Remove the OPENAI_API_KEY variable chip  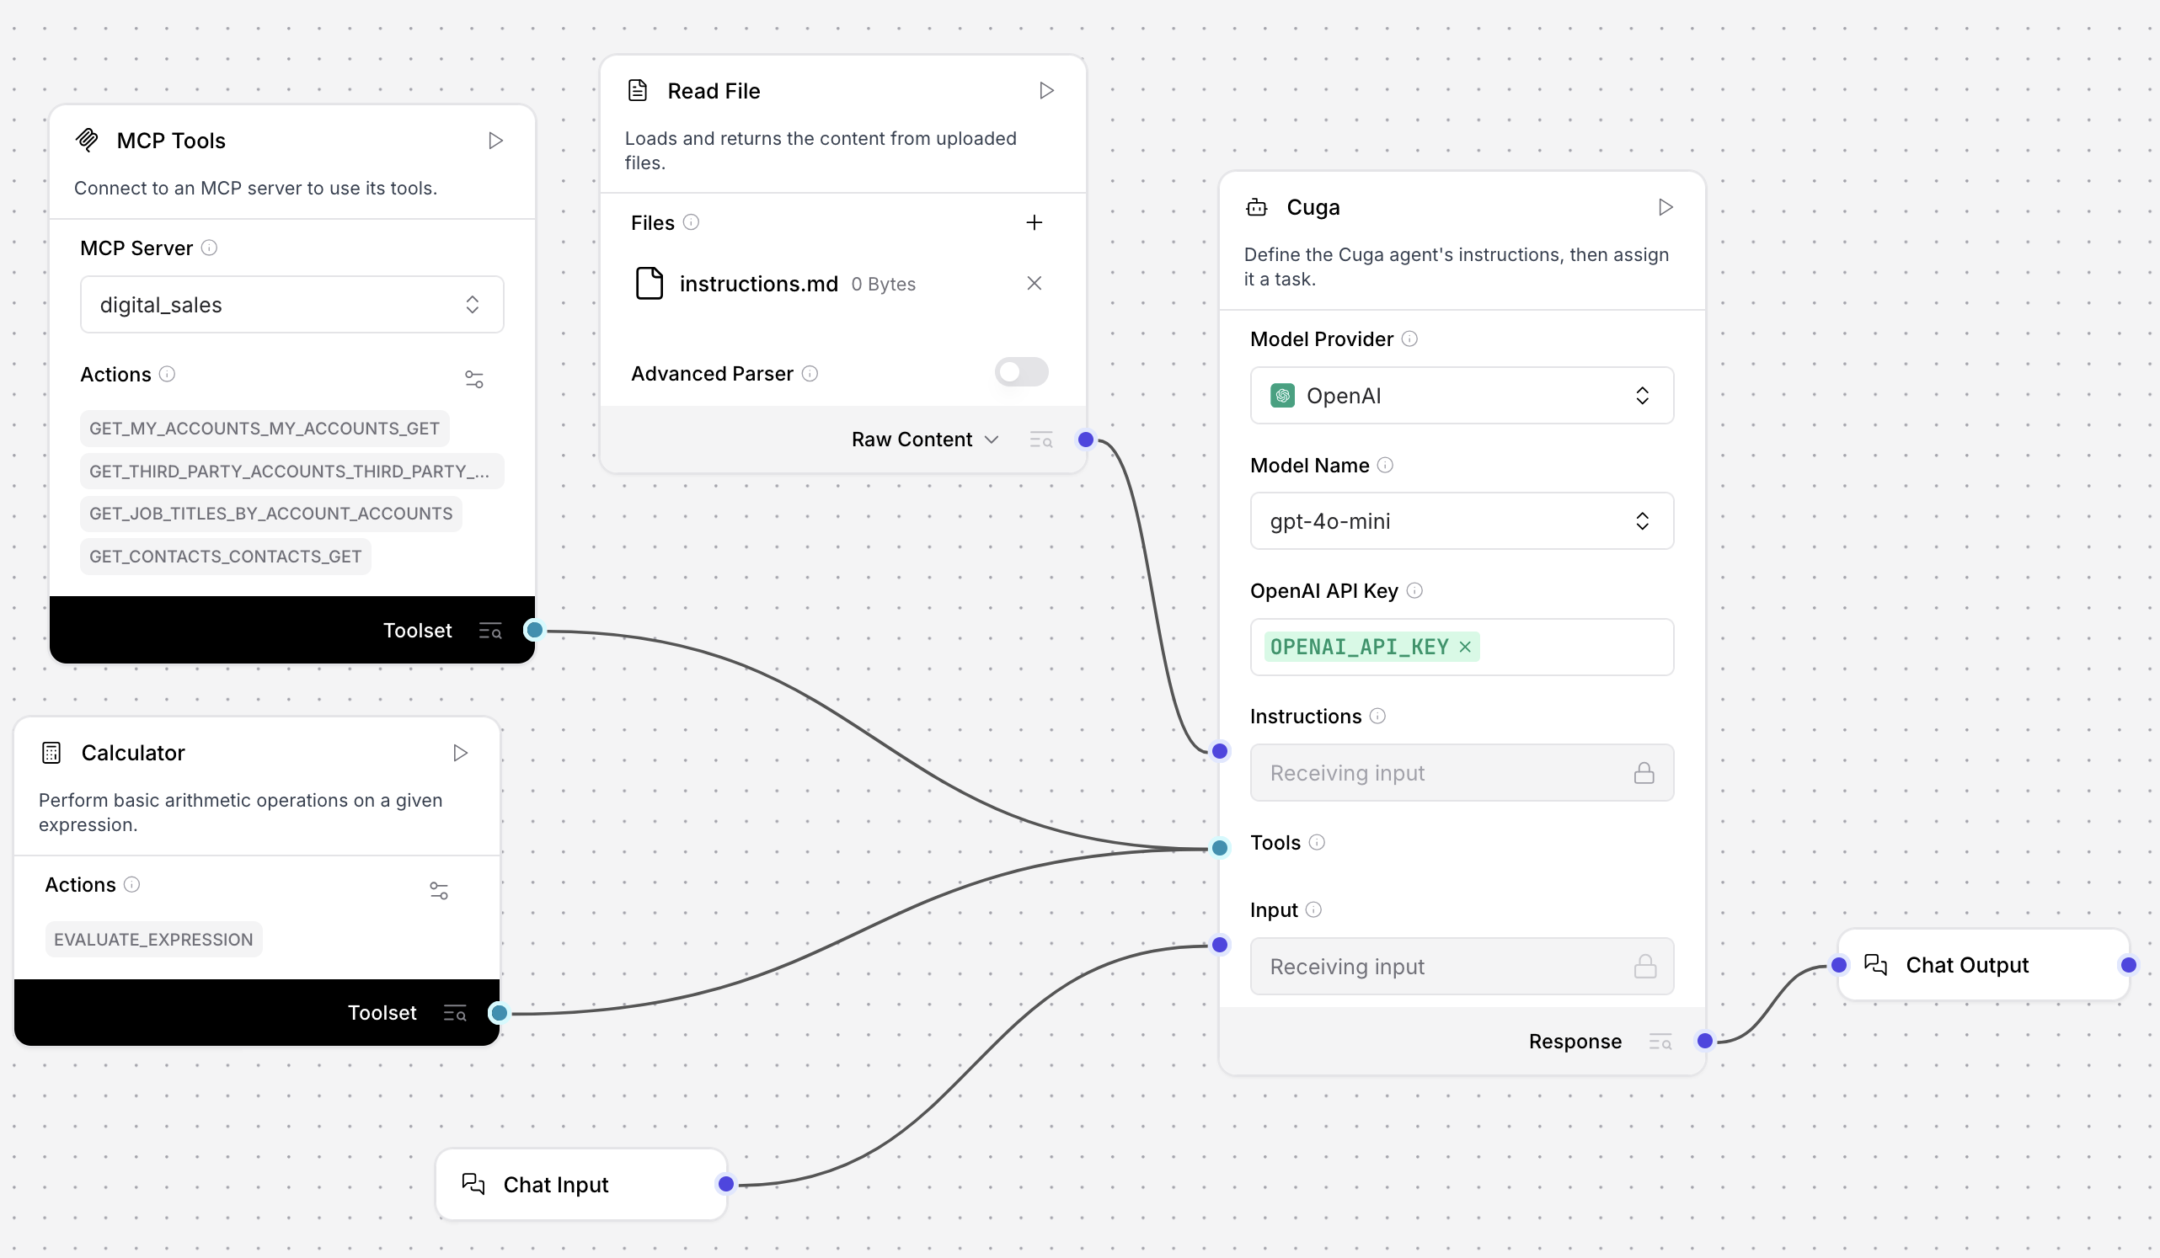coord(1463,647)
